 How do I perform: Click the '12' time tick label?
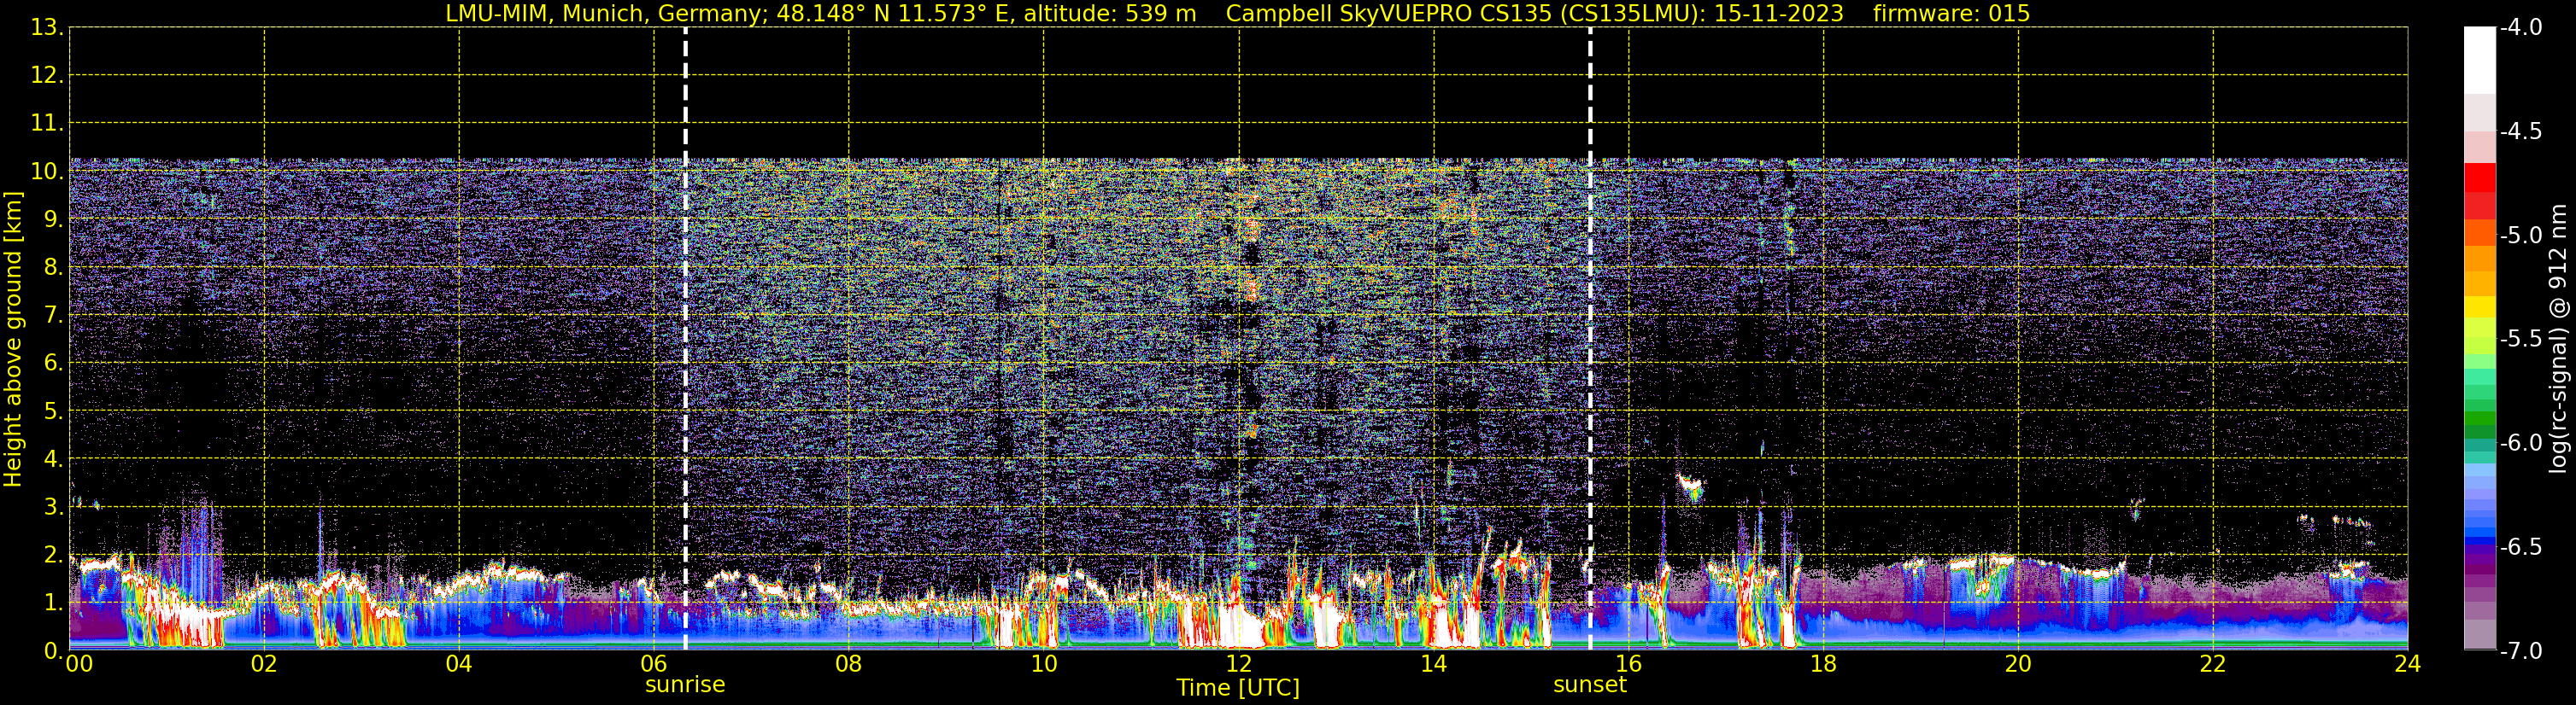(x=1239, y=664)
